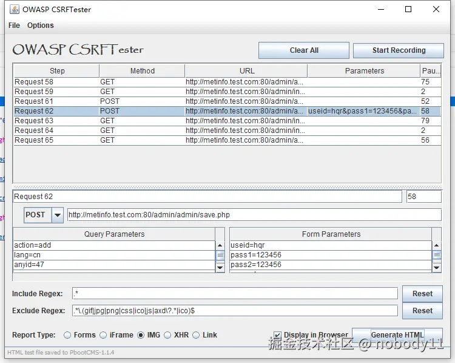Choose the XHR report type option
Screen dimensions: 455x363
click(x=167, y=335)
